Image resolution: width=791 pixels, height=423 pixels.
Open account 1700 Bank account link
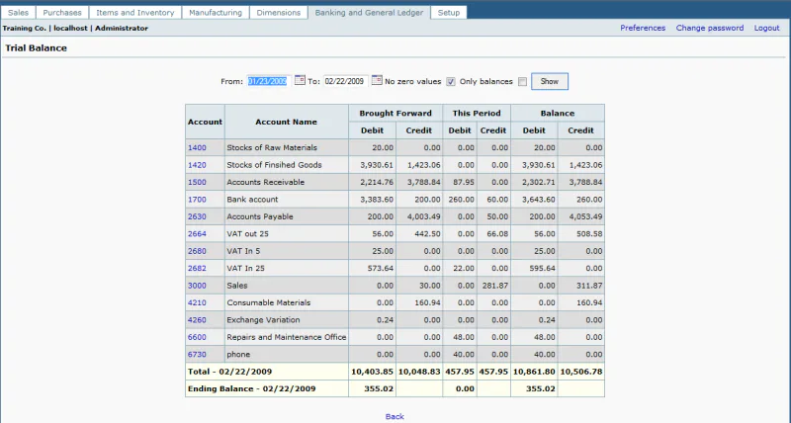coord(197,200)
